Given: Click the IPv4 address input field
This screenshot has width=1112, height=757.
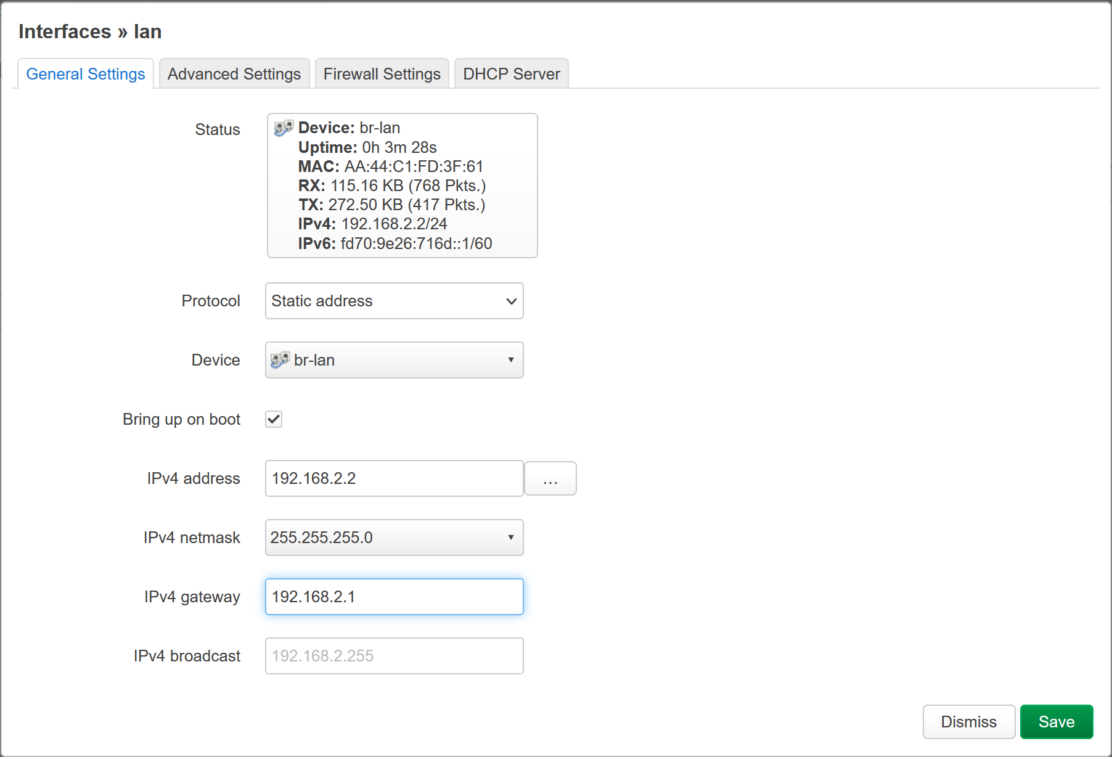Looking at the screenshot, I should [394, 478].
